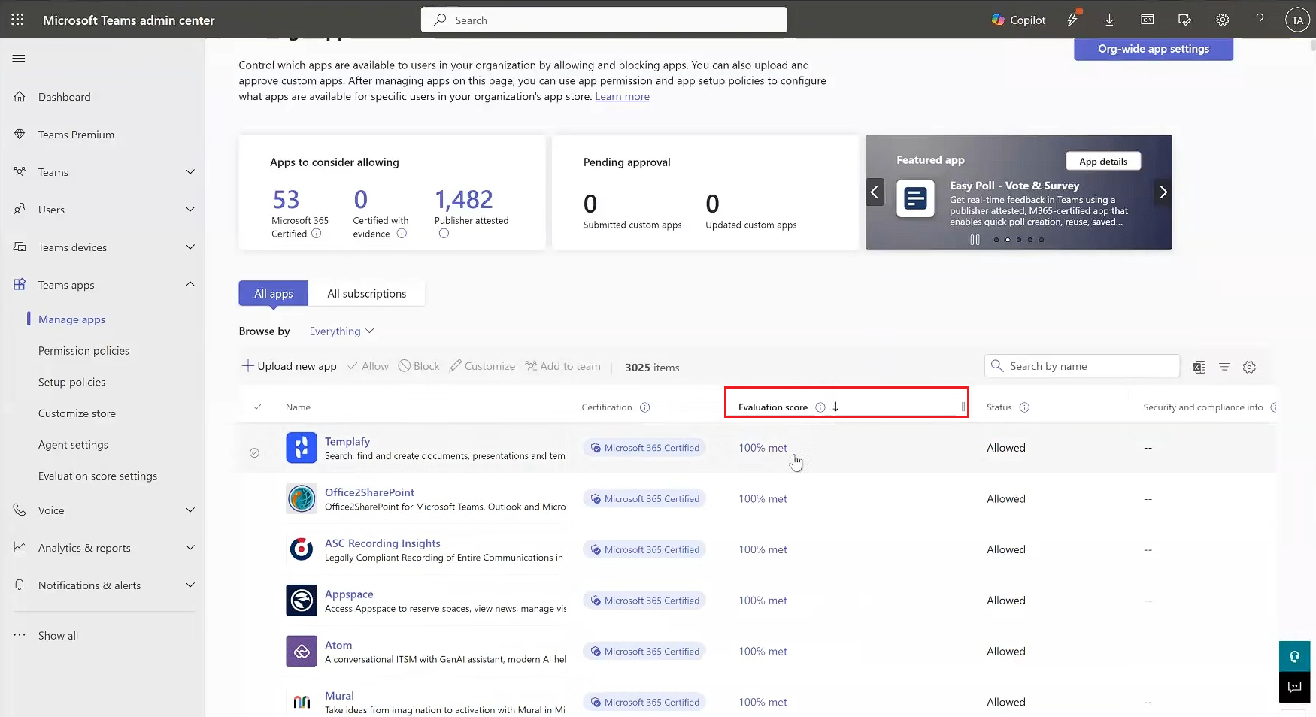Screen dimensions: 1316x717
Task: Collapse the Teams apps nav section
Action: [x=190, y=284]
